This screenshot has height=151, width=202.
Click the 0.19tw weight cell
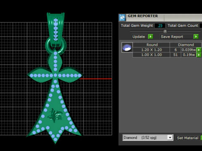[x=189, y=55]
